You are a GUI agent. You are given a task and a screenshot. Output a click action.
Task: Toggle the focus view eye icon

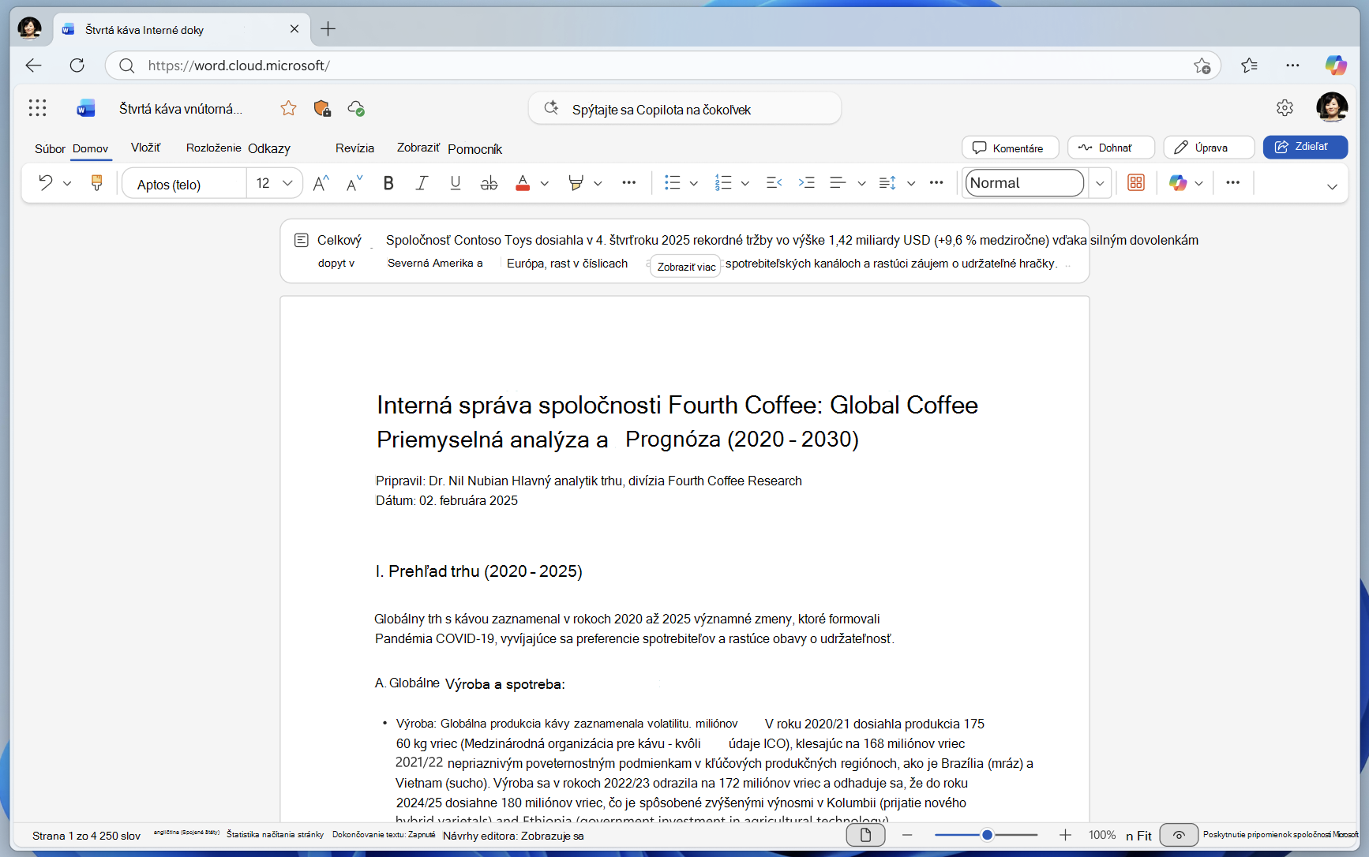coord(1179,835)
